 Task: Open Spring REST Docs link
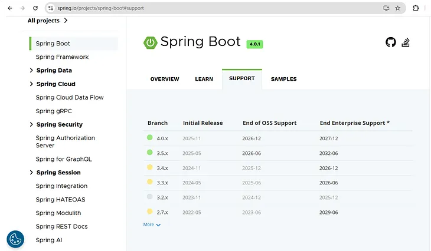tap(61, 227)
